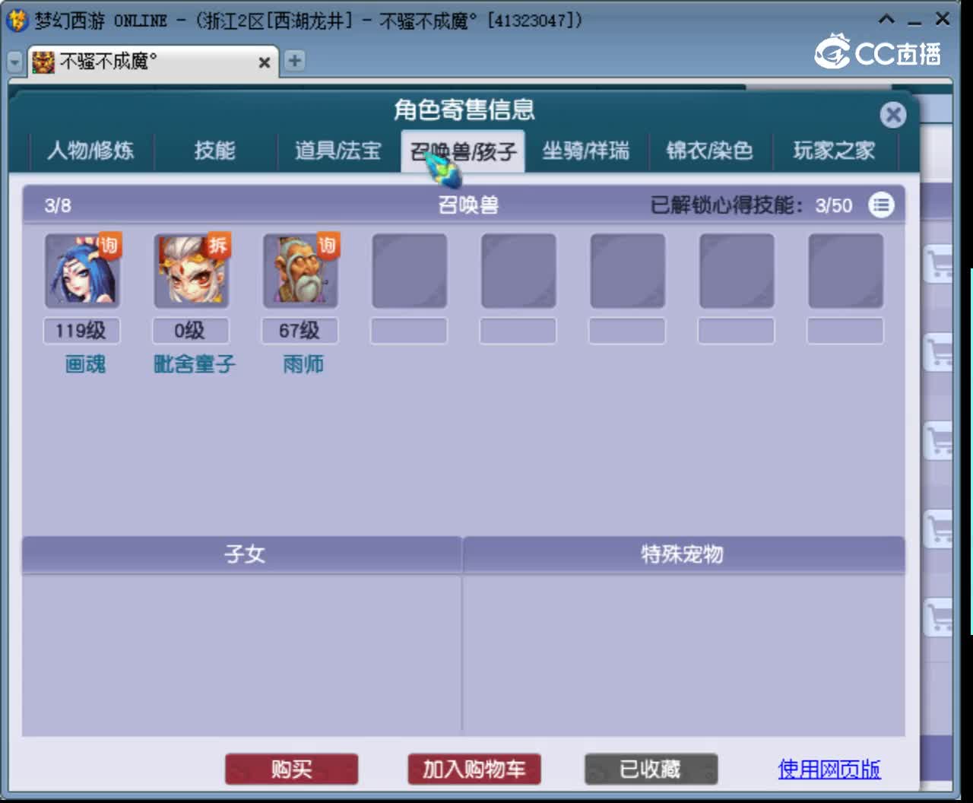
Task: Click the 购买 button
Action: coord(291,770)
